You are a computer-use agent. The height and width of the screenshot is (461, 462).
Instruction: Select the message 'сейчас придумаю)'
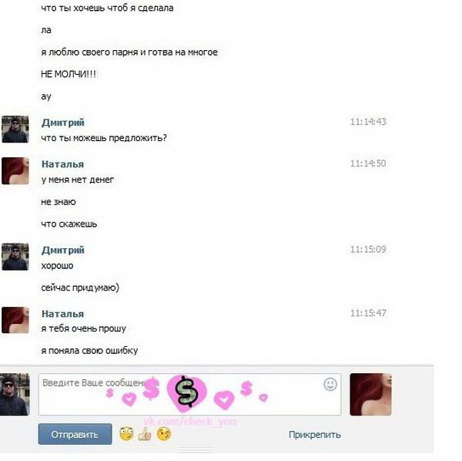pyautogui.click(x=80, y=288)
